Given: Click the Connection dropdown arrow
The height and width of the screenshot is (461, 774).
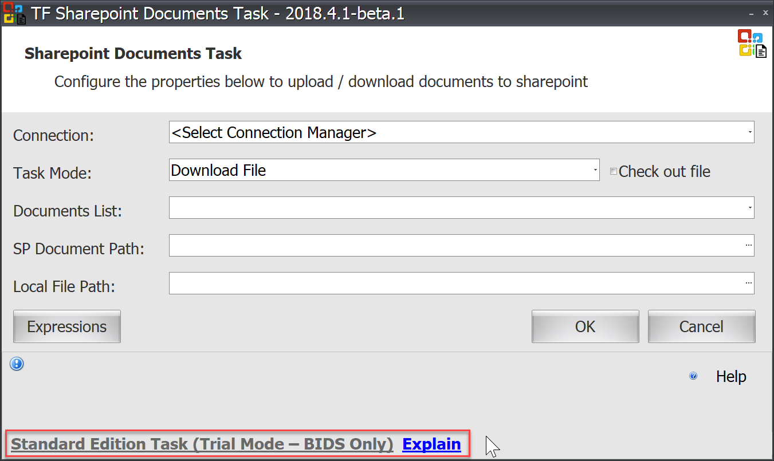Looking at the screenshot, I should tap(750, 132).
